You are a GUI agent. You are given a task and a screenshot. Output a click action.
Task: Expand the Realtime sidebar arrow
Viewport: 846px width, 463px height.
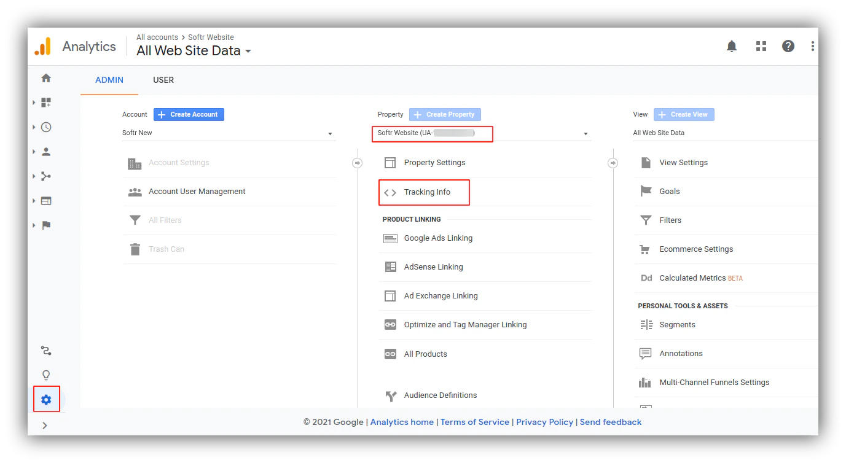click(x=34, y=127)
